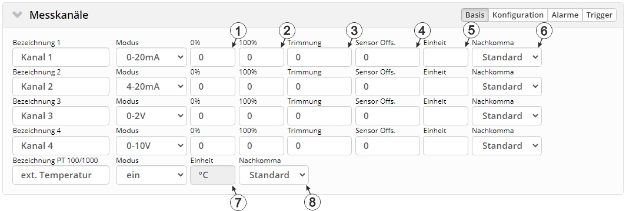
Task: Open Nachkomma dropdown for ext. Temperatur
Action: click(274, 175)
